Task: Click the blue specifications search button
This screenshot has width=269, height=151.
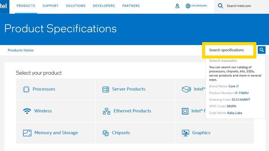Action: 262,50
